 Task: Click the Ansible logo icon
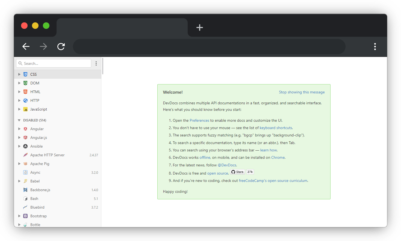tap(25, 146)
